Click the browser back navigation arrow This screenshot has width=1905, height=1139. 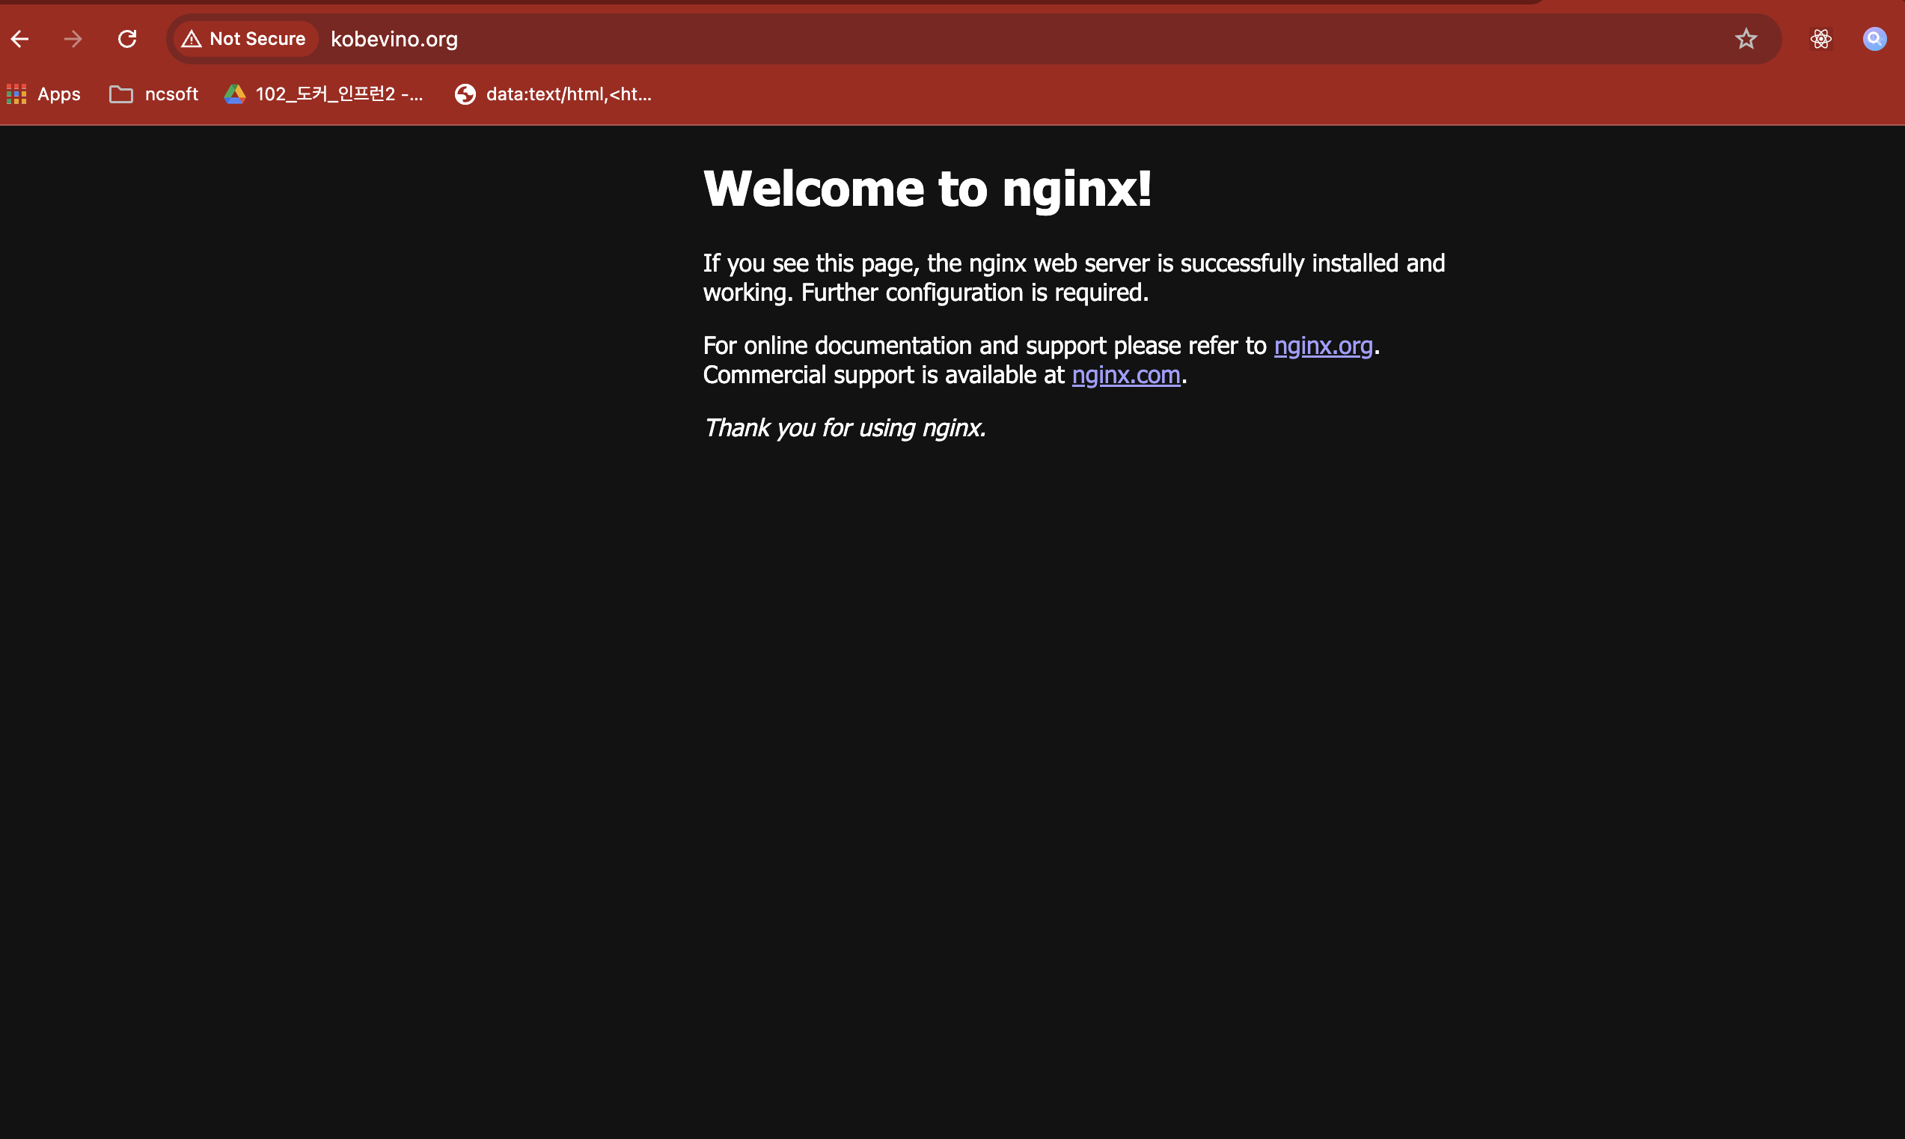coord(19,38)
